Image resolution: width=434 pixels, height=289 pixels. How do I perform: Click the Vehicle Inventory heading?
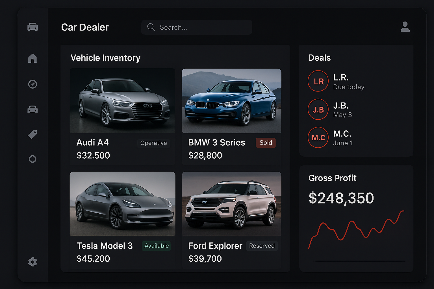coord(105,58)
